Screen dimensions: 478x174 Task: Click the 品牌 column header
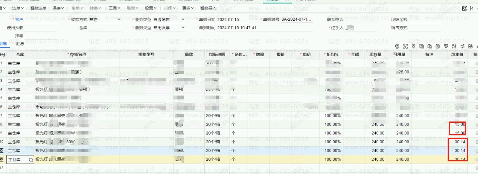point(189,55)
